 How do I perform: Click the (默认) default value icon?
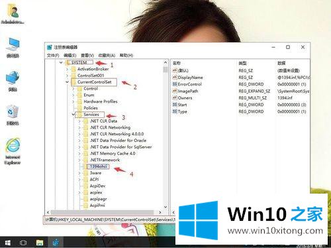click(175, 70)
